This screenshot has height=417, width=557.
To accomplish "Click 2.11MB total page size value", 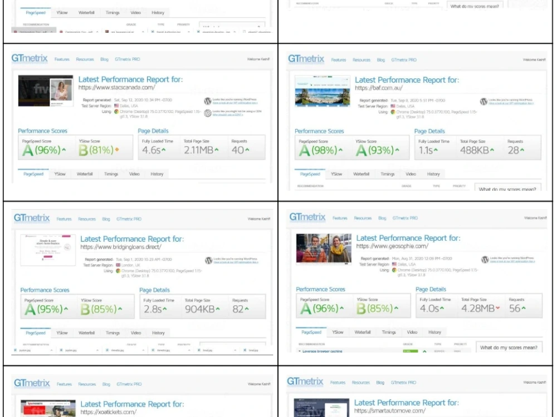I will (199, 150).
